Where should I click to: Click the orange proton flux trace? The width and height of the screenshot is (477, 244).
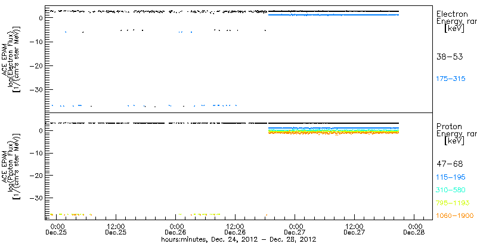tap(333, 133)
